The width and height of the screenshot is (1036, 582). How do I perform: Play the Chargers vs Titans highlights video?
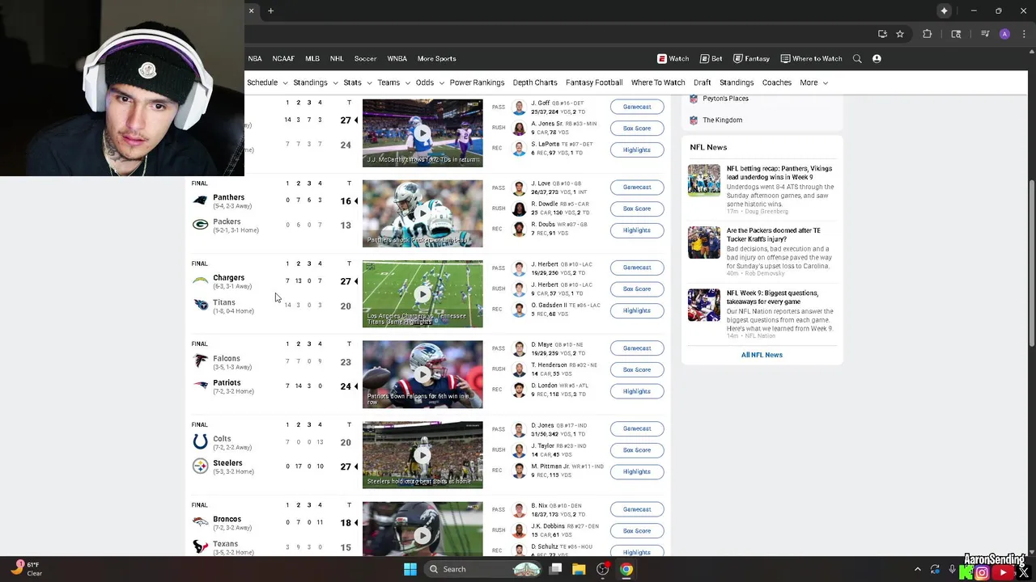[422, 293]
